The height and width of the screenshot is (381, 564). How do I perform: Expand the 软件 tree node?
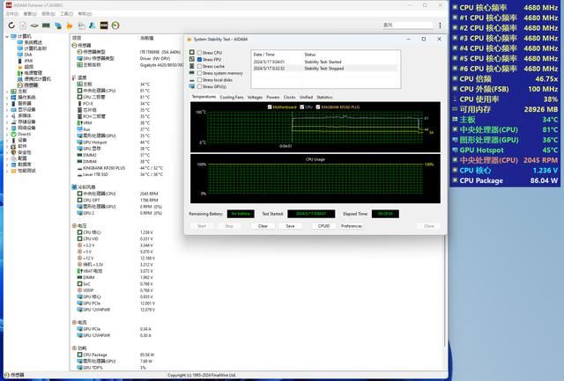[7, 147]
